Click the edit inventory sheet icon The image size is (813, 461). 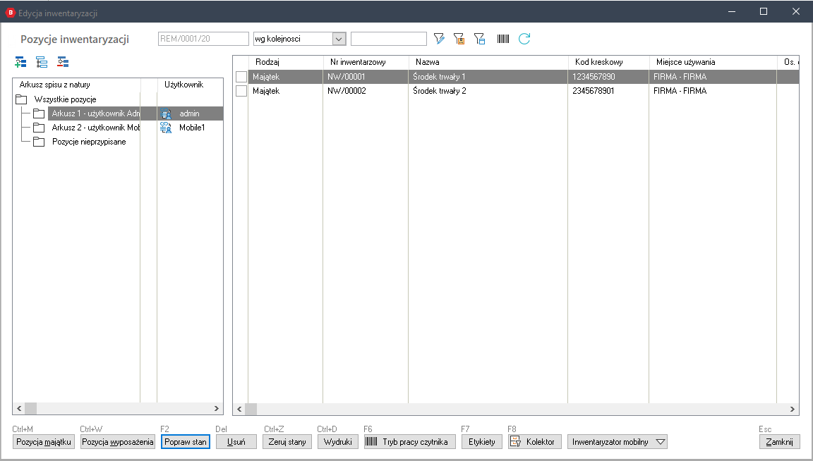coord(42,62)
